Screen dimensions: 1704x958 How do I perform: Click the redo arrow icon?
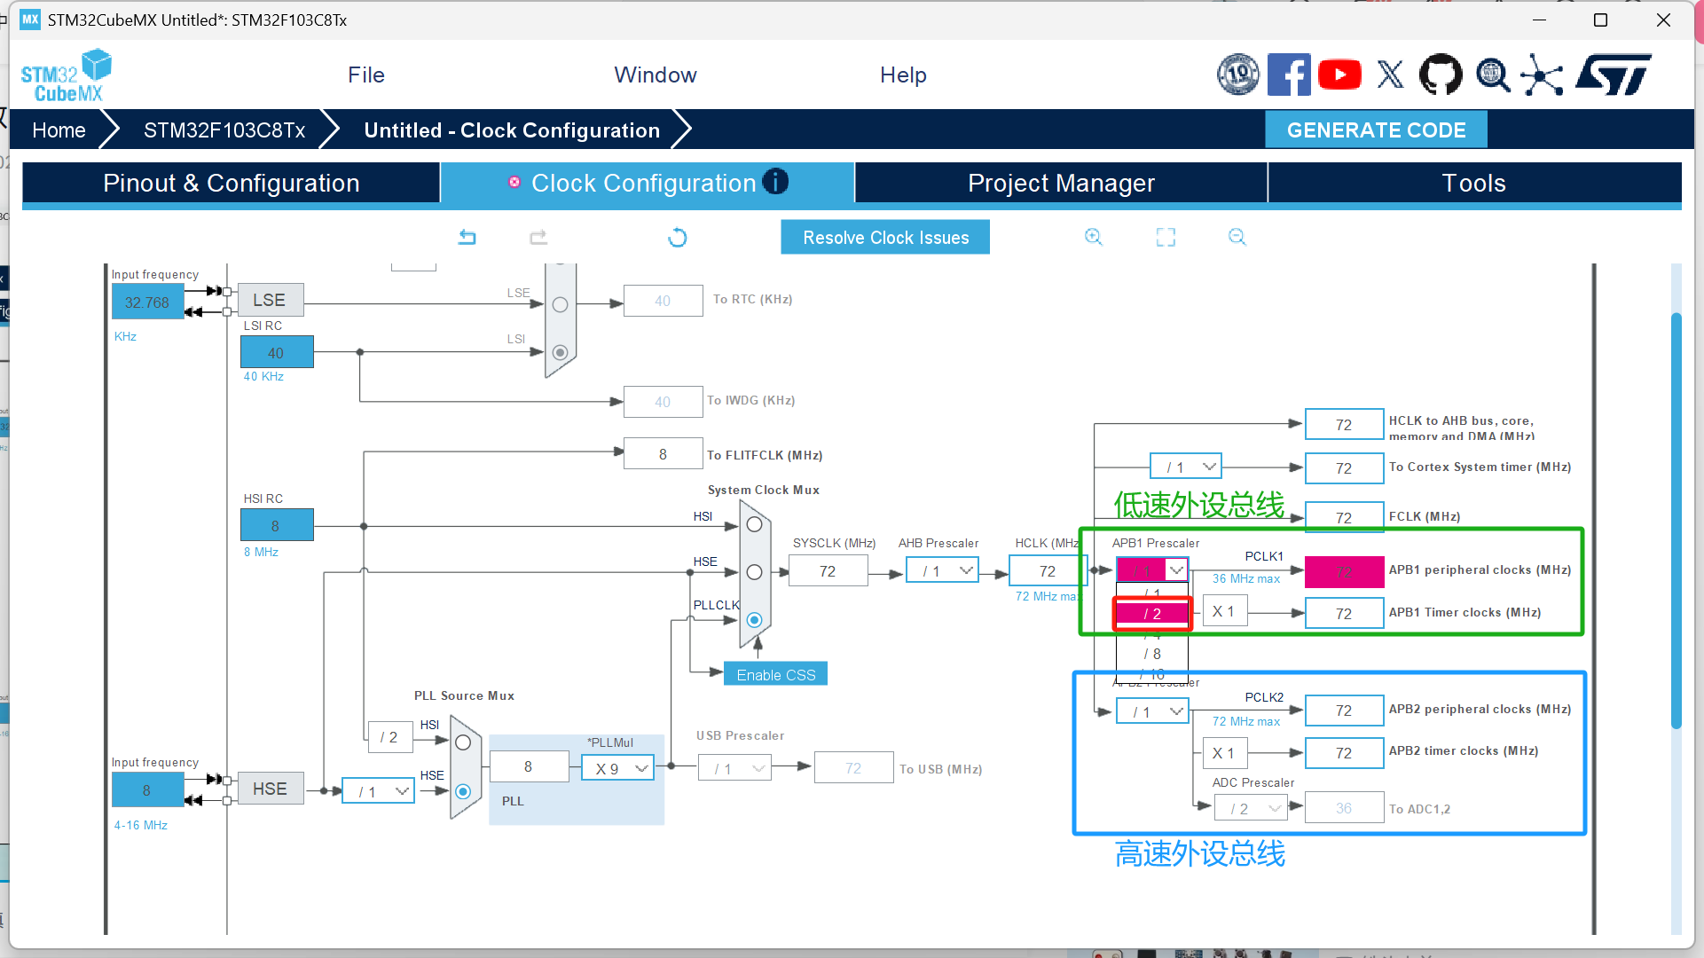538,237
